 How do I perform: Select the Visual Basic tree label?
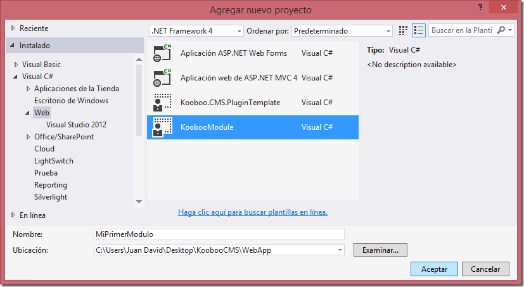(41, 65)
